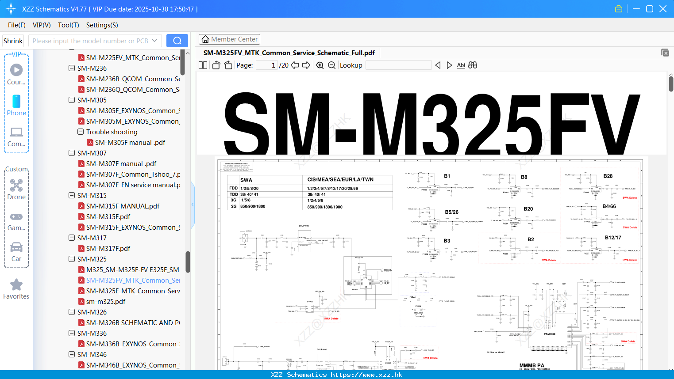Find next lookup match triangle
674x379 pixels.
point(449,65)
